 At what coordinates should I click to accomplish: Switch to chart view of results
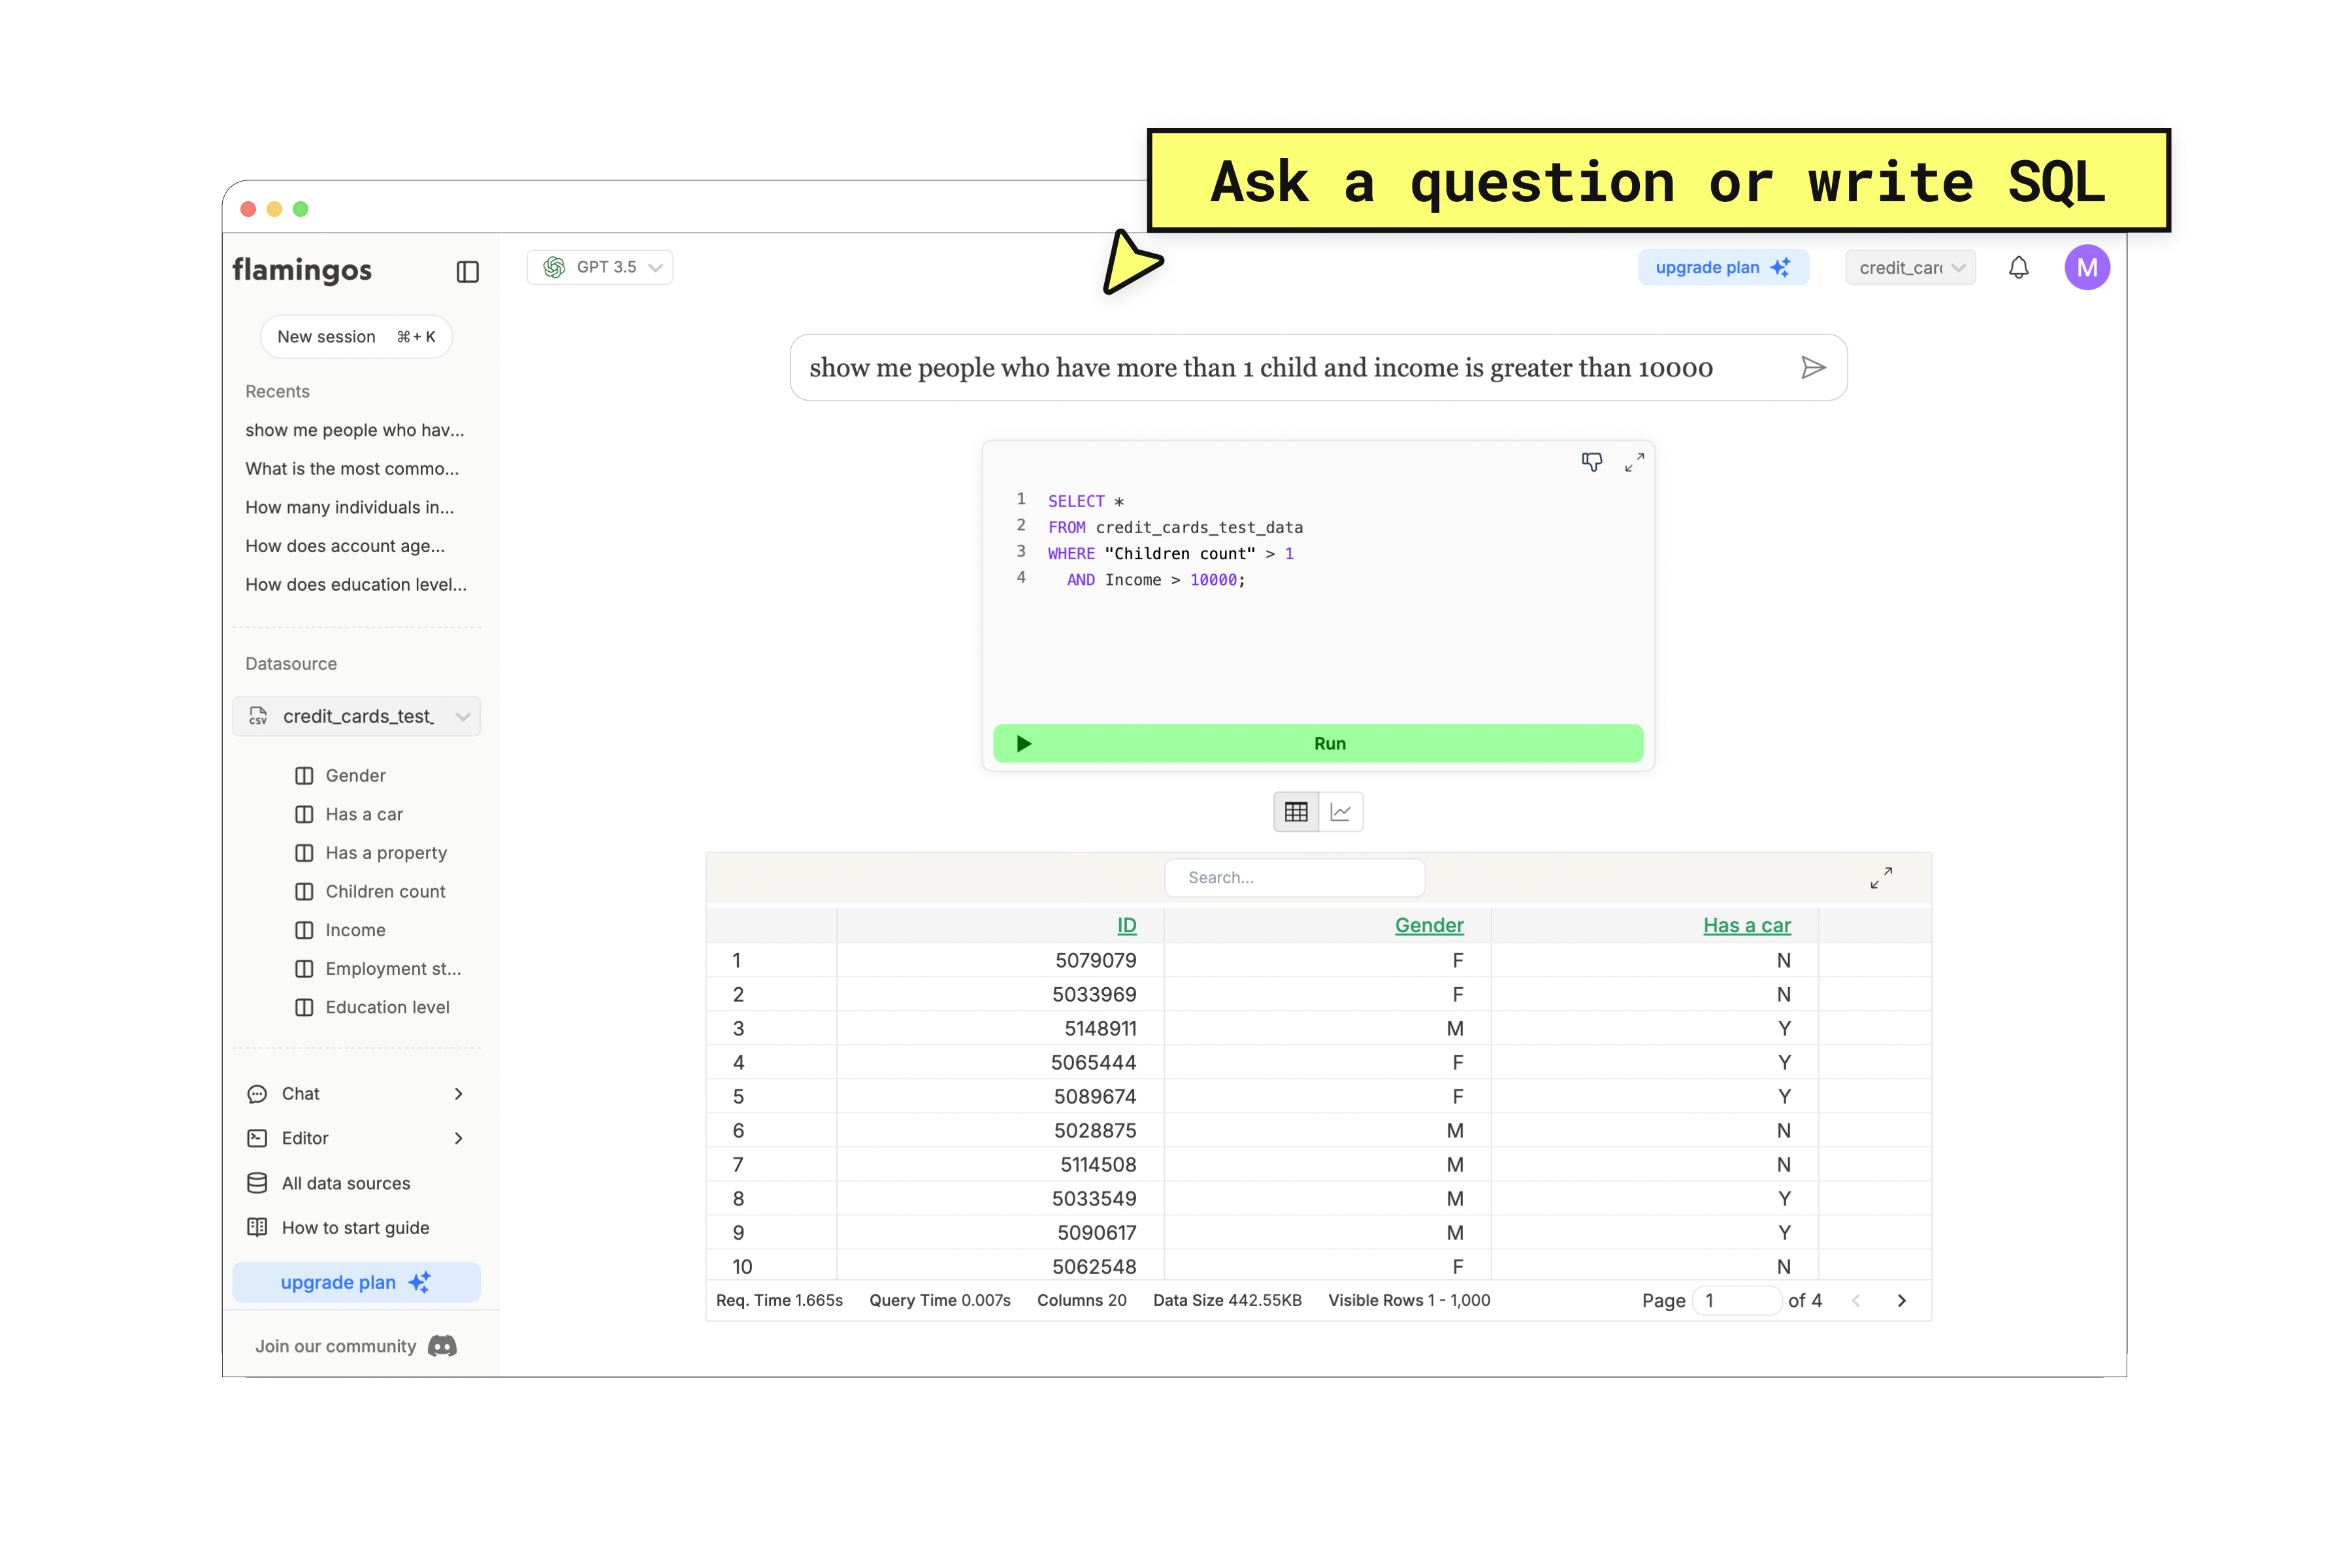[x=1341, y=812]
